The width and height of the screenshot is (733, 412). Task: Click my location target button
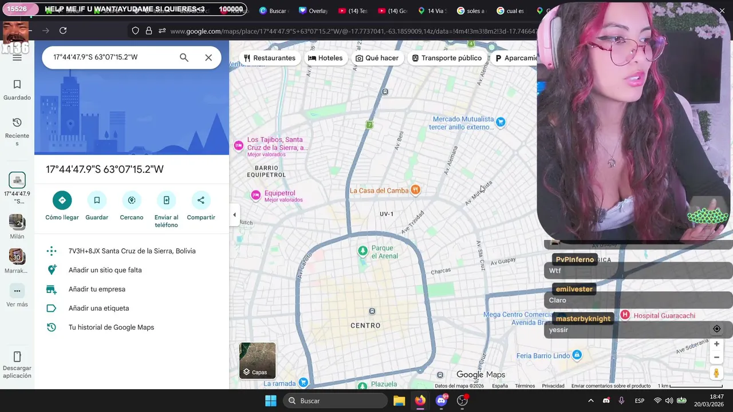(x=716, y=328)
